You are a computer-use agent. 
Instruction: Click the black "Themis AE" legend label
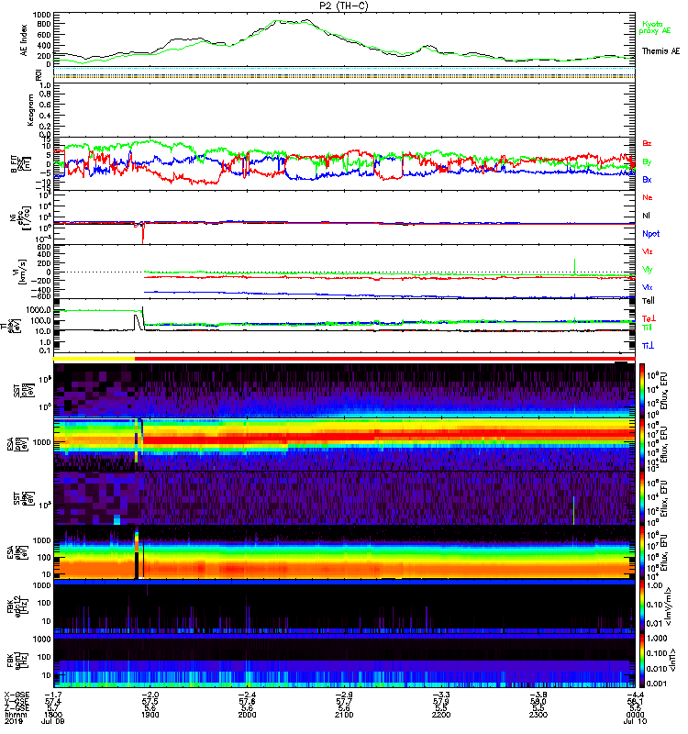click(x=660, y=51)
